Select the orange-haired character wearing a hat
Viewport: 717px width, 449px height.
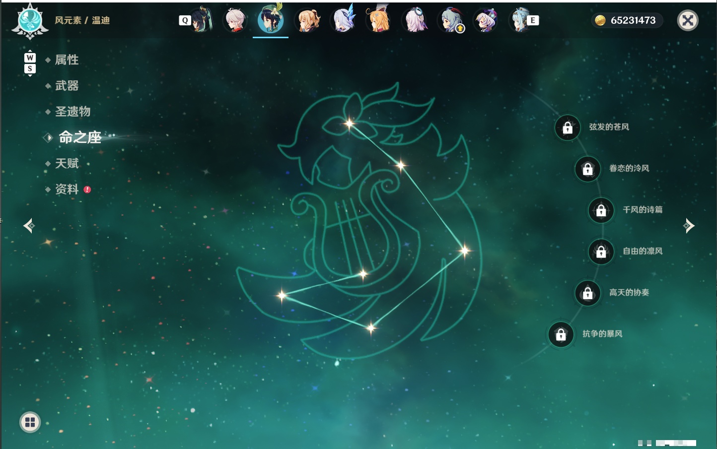click(378, 20)
